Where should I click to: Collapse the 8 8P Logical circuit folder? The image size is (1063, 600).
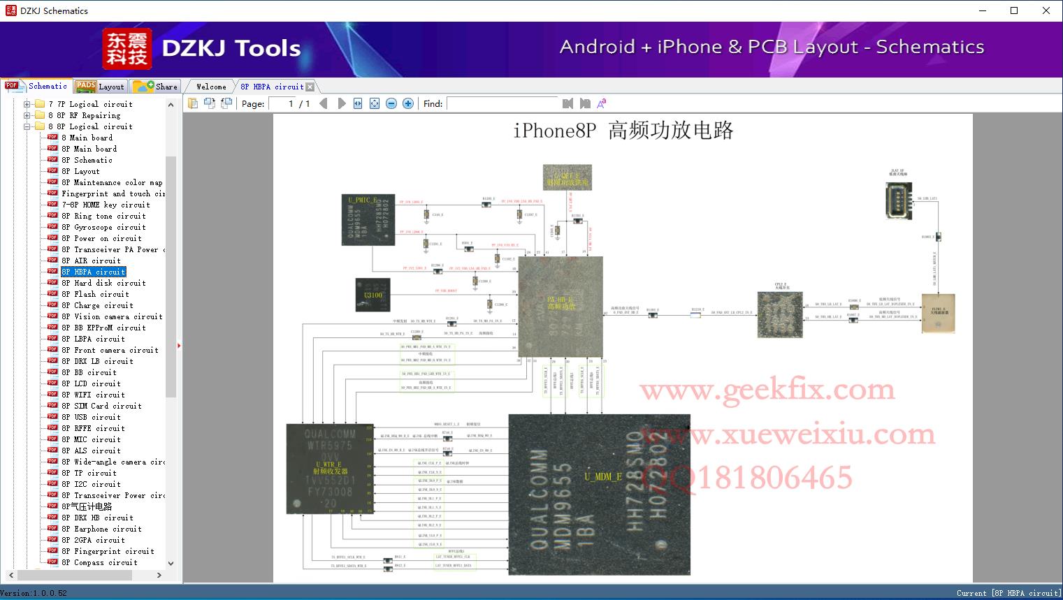(27, 126)
